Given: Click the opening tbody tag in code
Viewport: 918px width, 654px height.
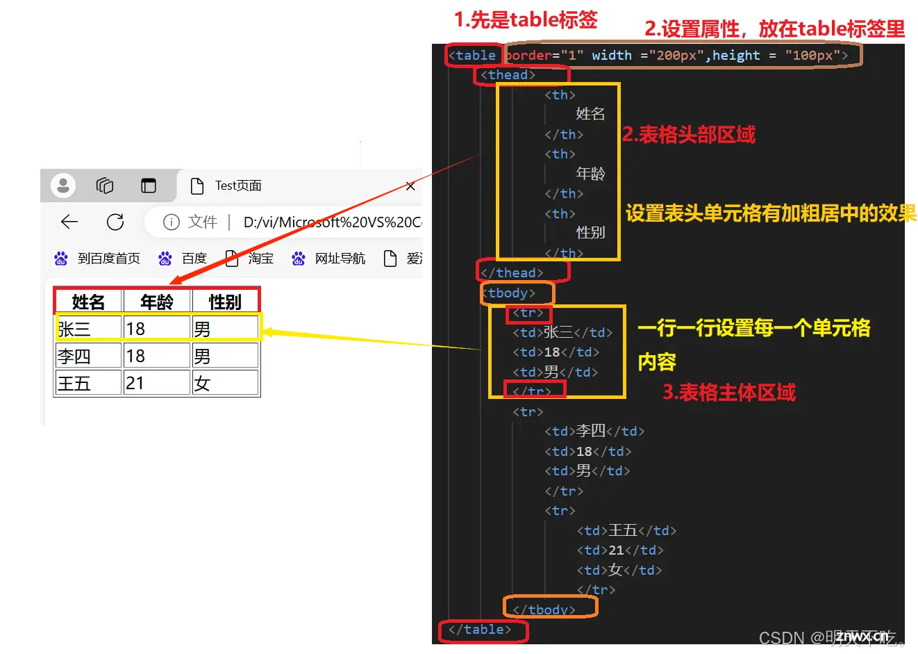Looking at the screenshot, I should tap(508, 293).
